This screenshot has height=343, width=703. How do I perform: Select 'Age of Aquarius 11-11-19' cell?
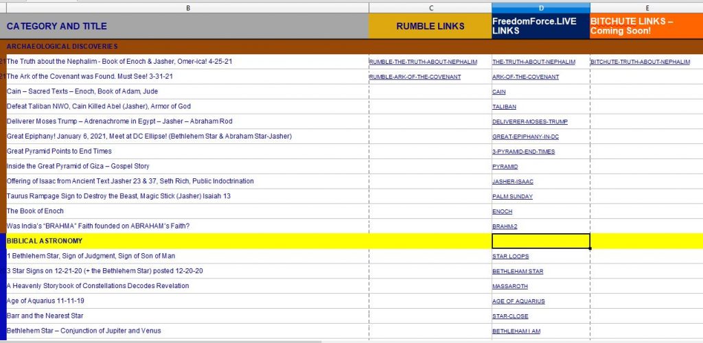[187, 301]
